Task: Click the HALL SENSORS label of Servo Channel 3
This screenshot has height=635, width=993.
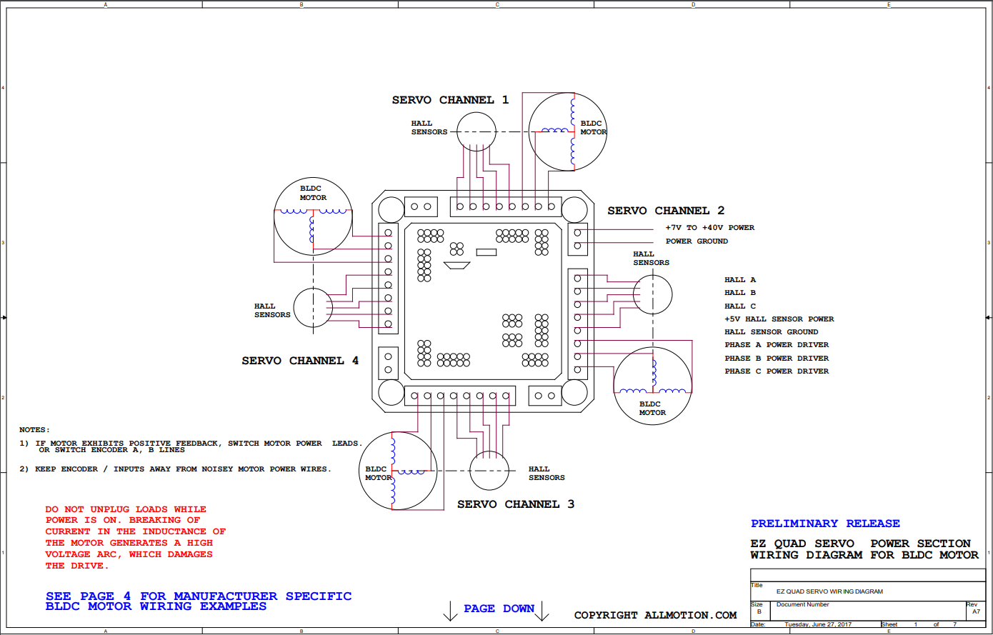Action: click(547, 474)
